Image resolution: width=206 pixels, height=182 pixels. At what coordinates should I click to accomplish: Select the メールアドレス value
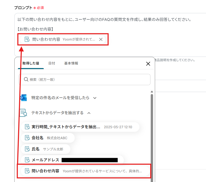[x=72, y=160]
